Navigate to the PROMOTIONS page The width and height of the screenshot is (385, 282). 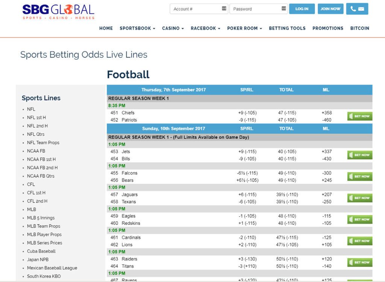click(328, 28)
